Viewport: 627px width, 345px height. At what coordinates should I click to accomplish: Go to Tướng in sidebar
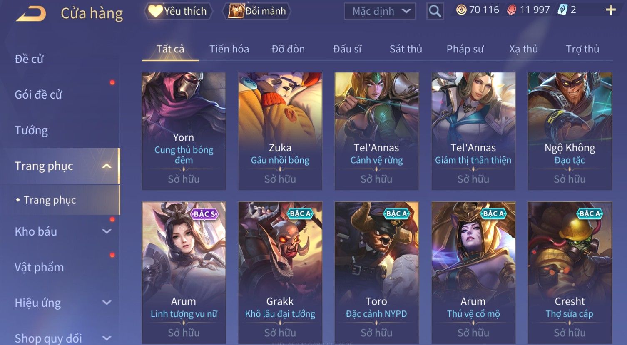point(31,131)
